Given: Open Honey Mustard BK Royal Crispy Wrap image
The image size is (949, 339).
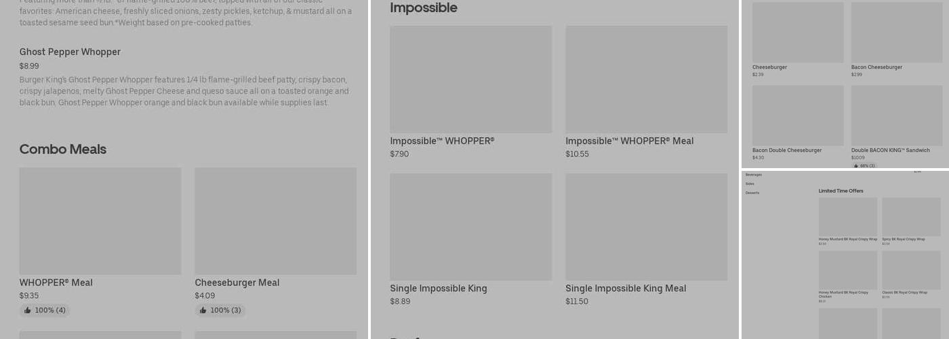Looking at the screenshot, I should click(847, 217).
